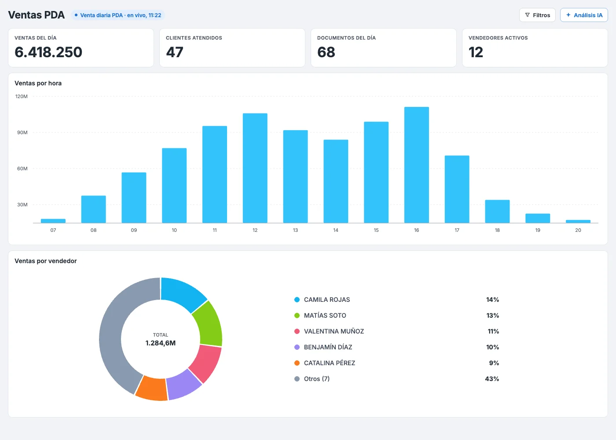The image size is (616, 440).
Task: Click the 12 hour bar in chart
Action: click(255, 168)
